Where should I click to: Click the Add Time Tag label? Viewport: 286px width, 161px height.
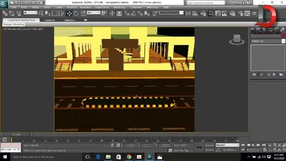tap(181, 150)
